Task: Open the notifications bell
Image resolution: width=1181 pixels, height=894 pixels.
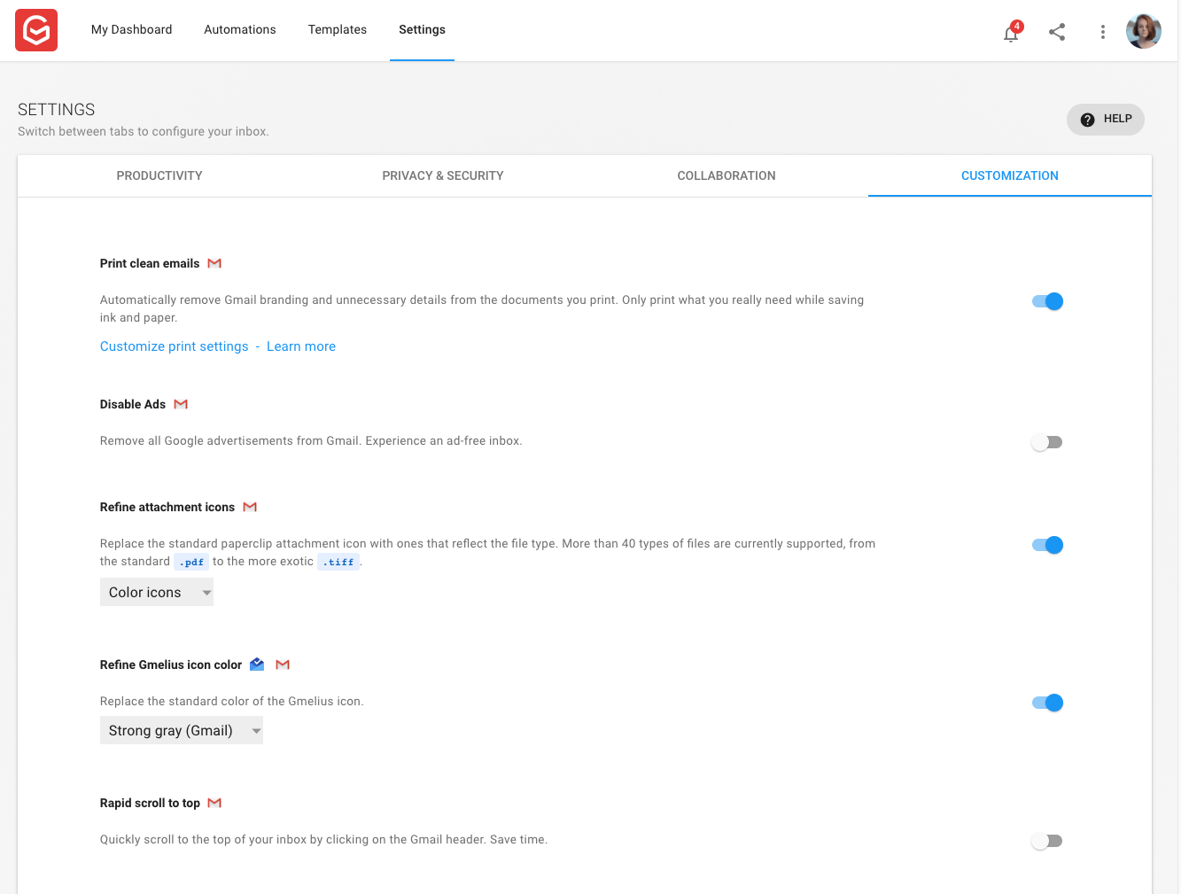Action: pyautogui.click(x=1010, y=32)
